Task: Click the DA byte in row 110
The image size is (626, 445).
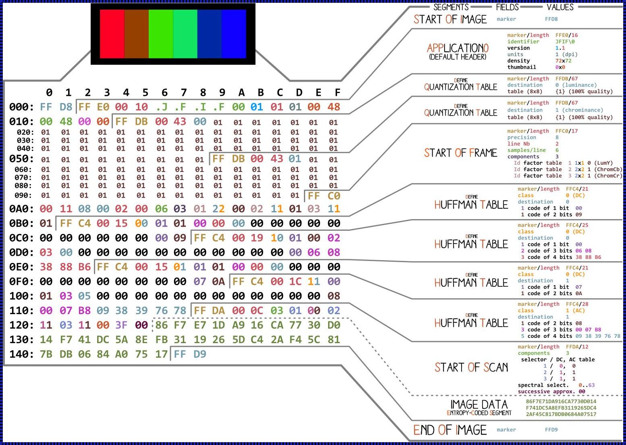Action: point(218,310)
